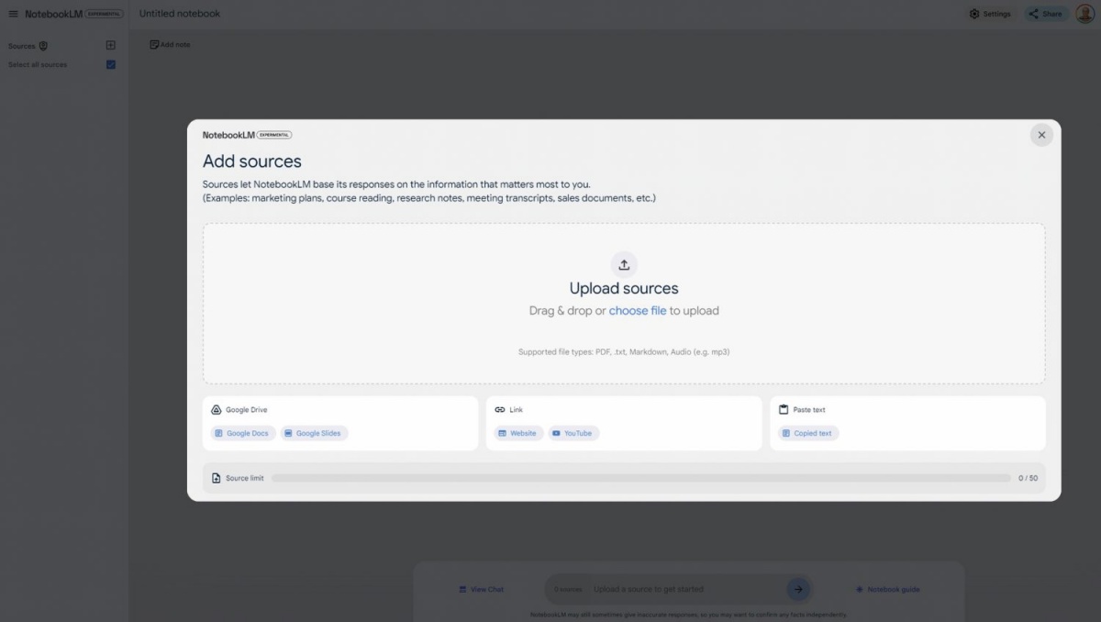
Task: Click the Add sources dialog title
Action: [252, 161]
